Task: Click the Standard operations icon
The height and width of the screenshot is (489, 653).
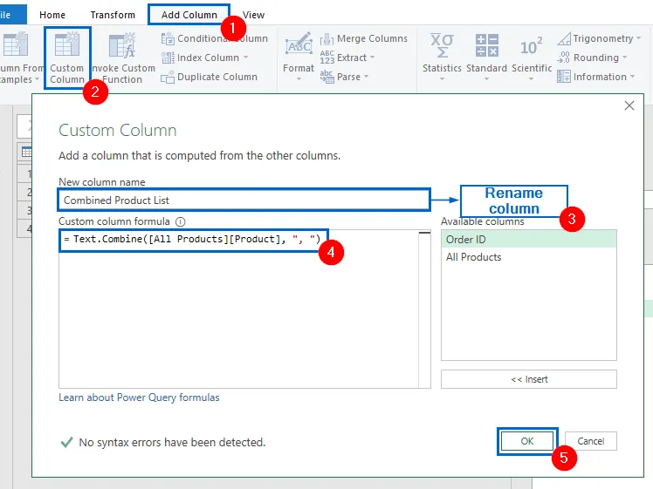Action: [x=486, y=45]
